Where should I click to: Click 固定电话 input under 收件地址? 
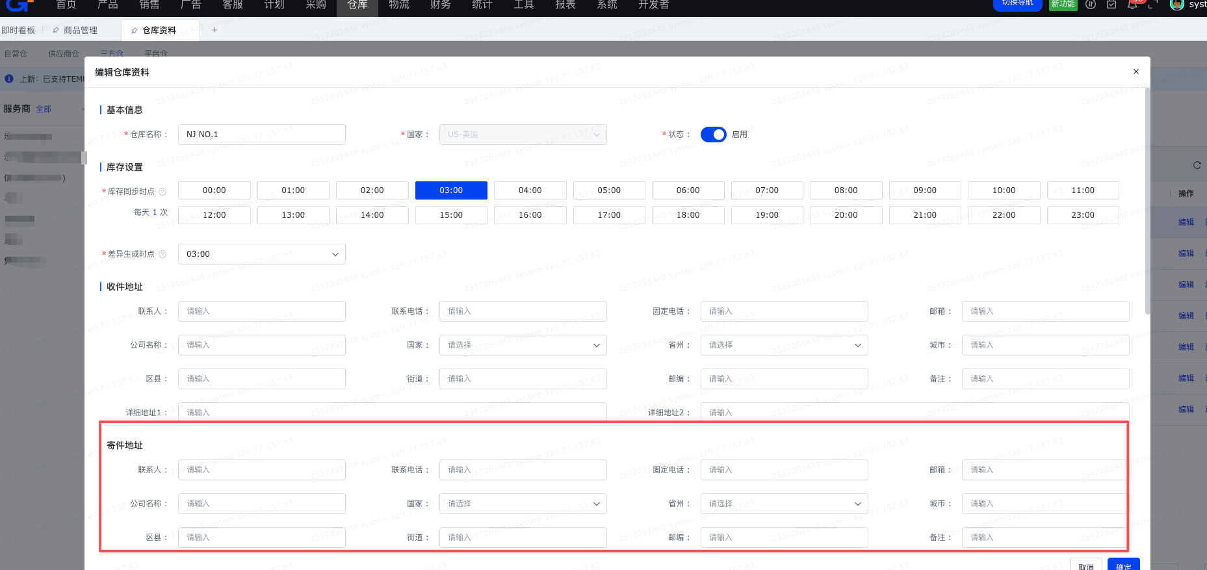pyautogui.click(x=785, y=311)
